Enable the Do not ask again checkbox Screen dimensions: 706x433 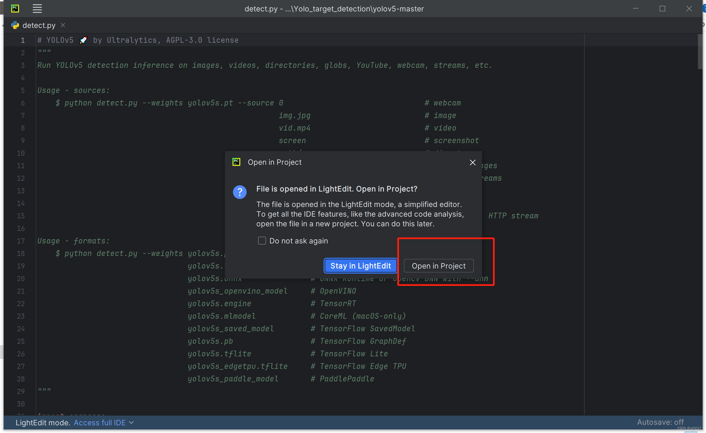(262, 241)
